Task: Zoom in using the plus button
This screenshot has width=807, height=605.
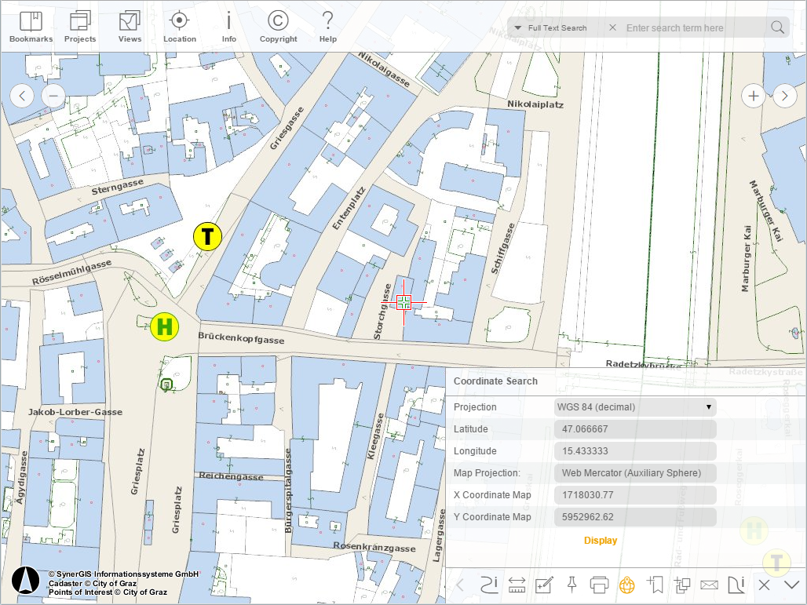Action: point(753,96)
